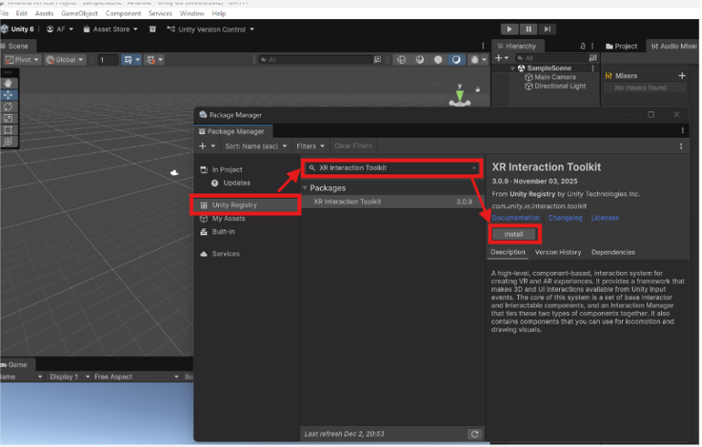Open the GameObject menu
The width and height of the screenshot is (702, 447).
point(79,14)
